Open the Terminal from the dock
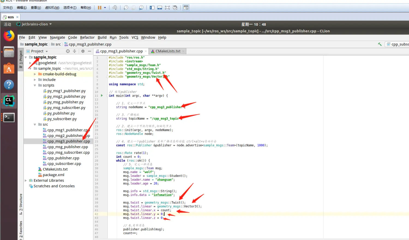 click(x=9, y=117)
